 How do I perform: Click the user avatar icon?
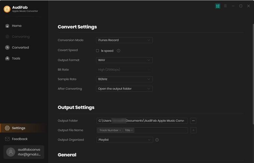point(11,152)
